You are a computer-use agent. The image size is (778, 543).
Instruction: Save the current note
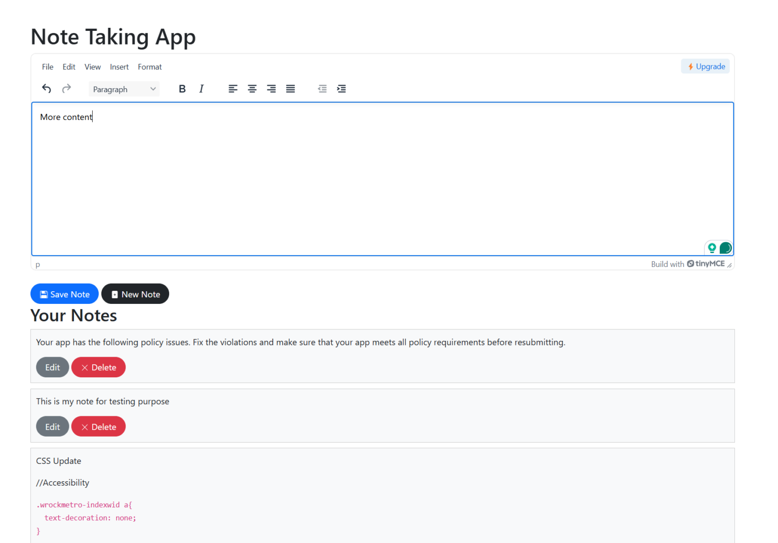click(x=64, y=294)
